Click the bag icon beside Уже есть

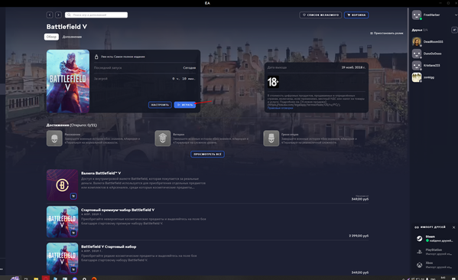(x=96, y=57)
